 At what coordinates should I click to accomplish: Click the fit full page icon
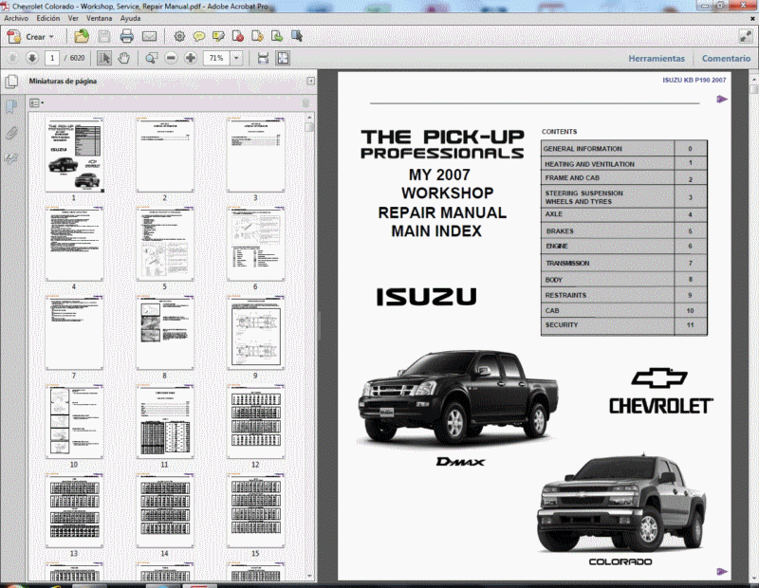(x=283, y=58)
